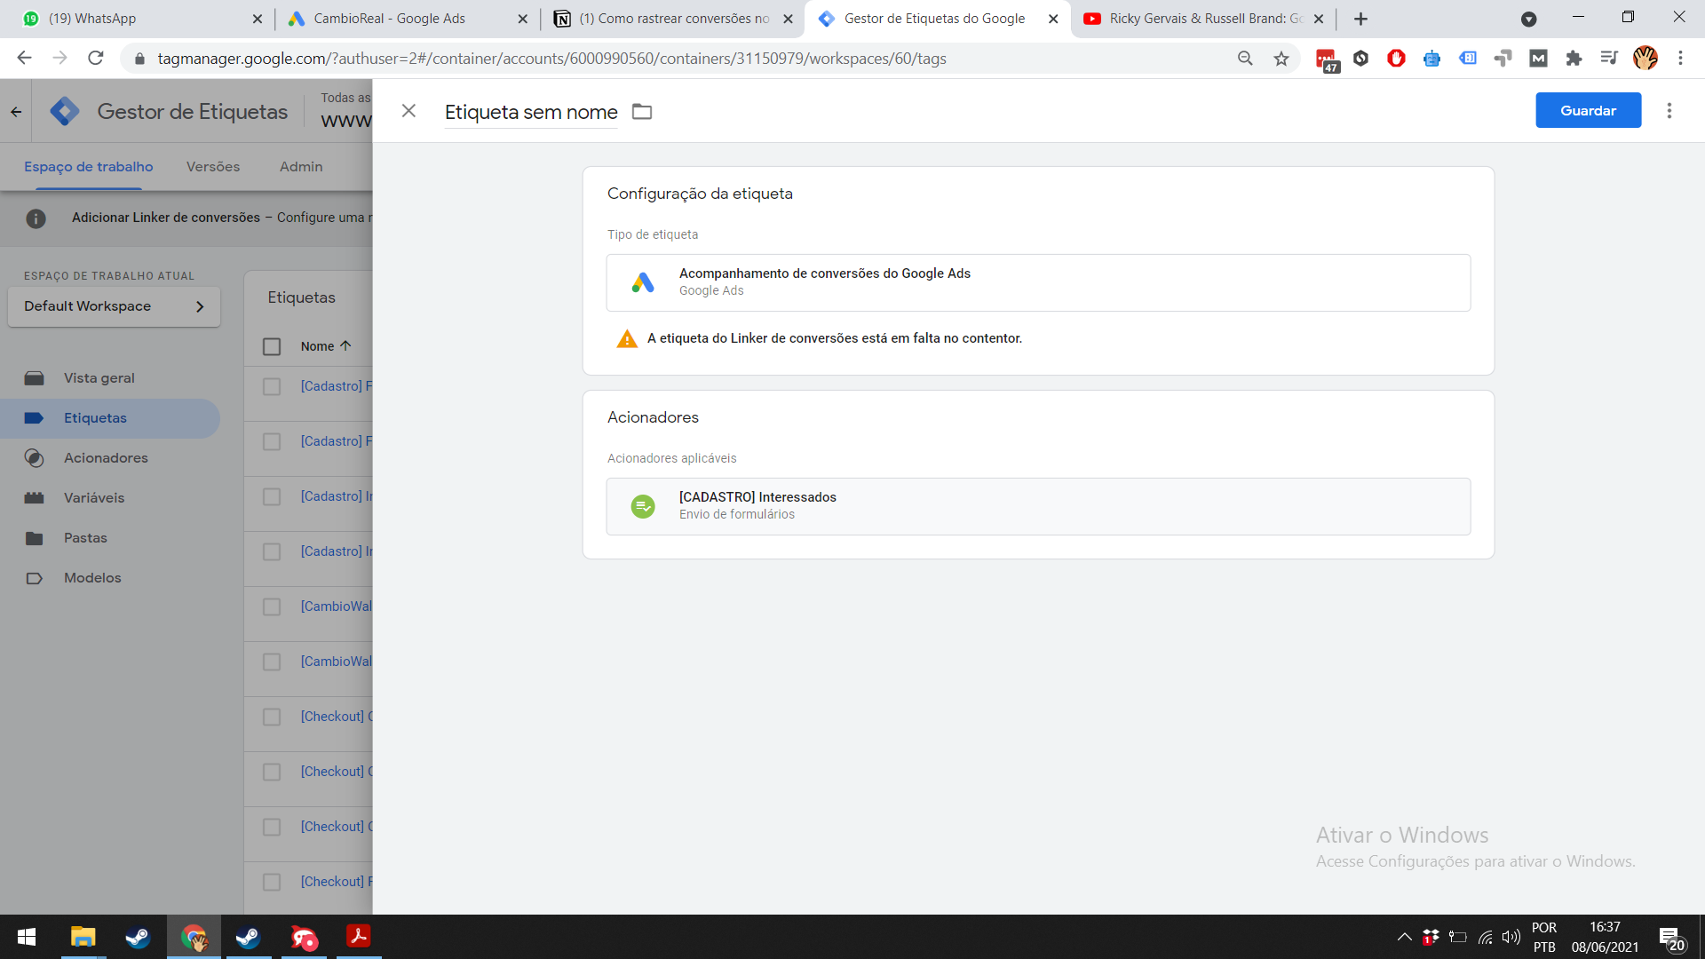1705x959 pixels.
Task: Tick the checkbox of the first [Checkout] tag
Action: click(272, 717)
